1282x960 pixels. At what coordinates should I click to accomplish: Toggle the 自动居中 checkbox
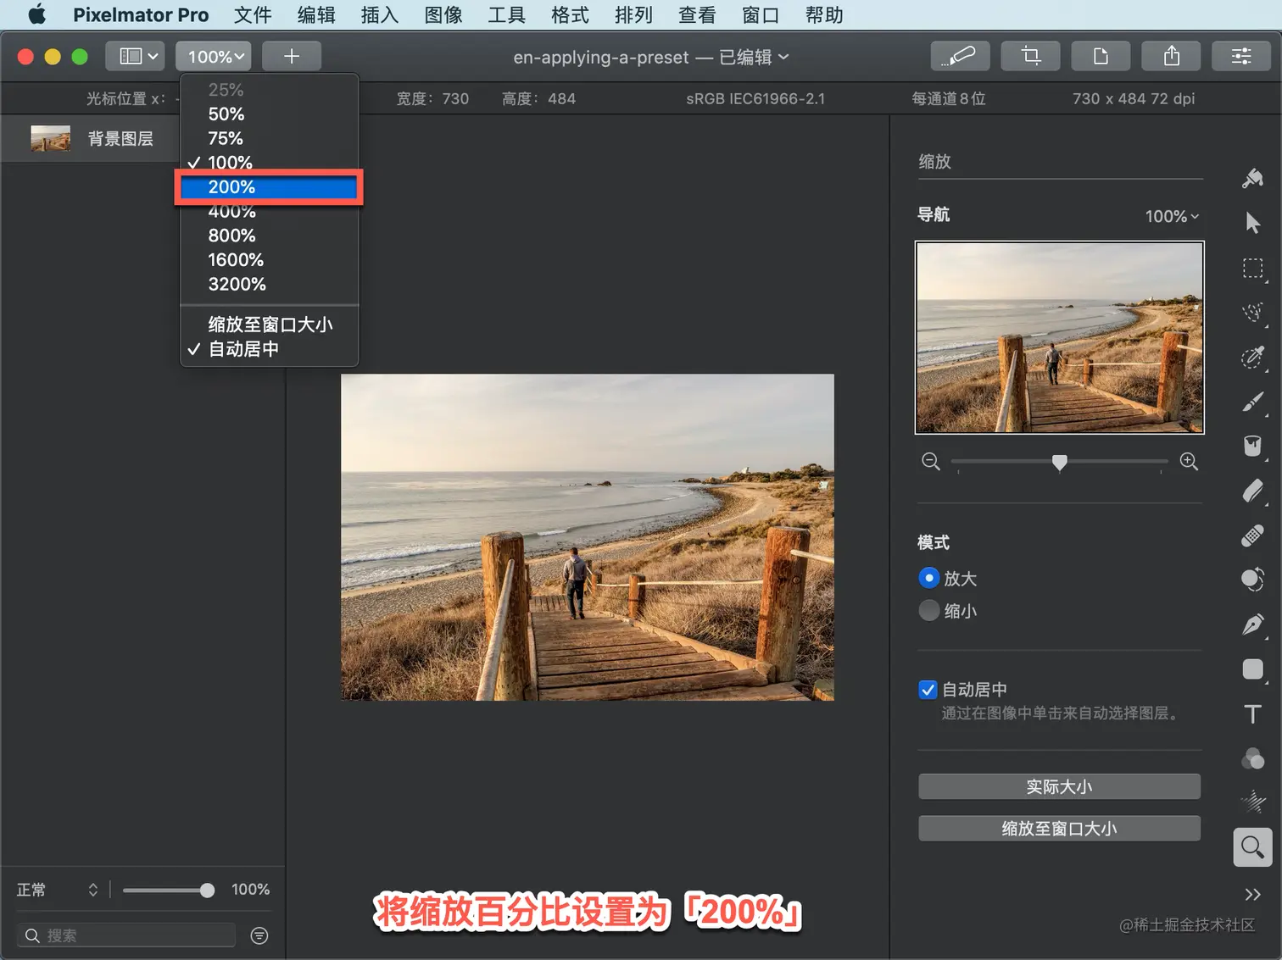(928, 690)
